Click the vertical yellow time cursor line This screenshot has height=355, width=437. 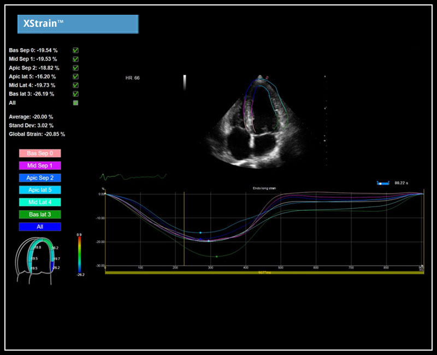point(184,229)
